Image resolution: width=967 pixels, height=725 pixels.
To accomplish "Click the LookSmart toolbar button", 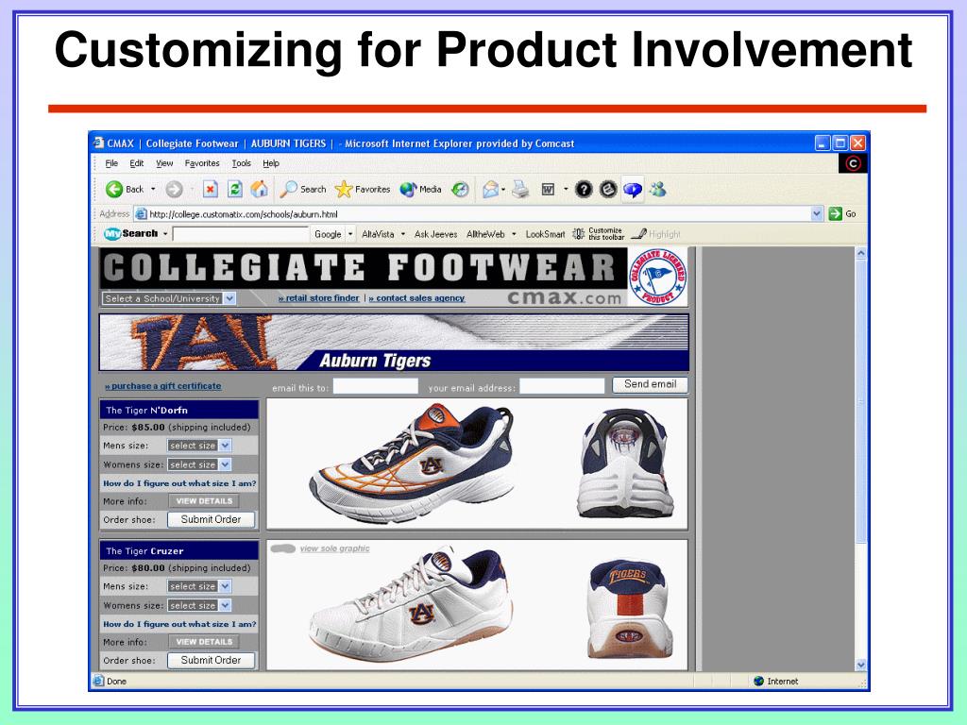I will click(545, 234).
